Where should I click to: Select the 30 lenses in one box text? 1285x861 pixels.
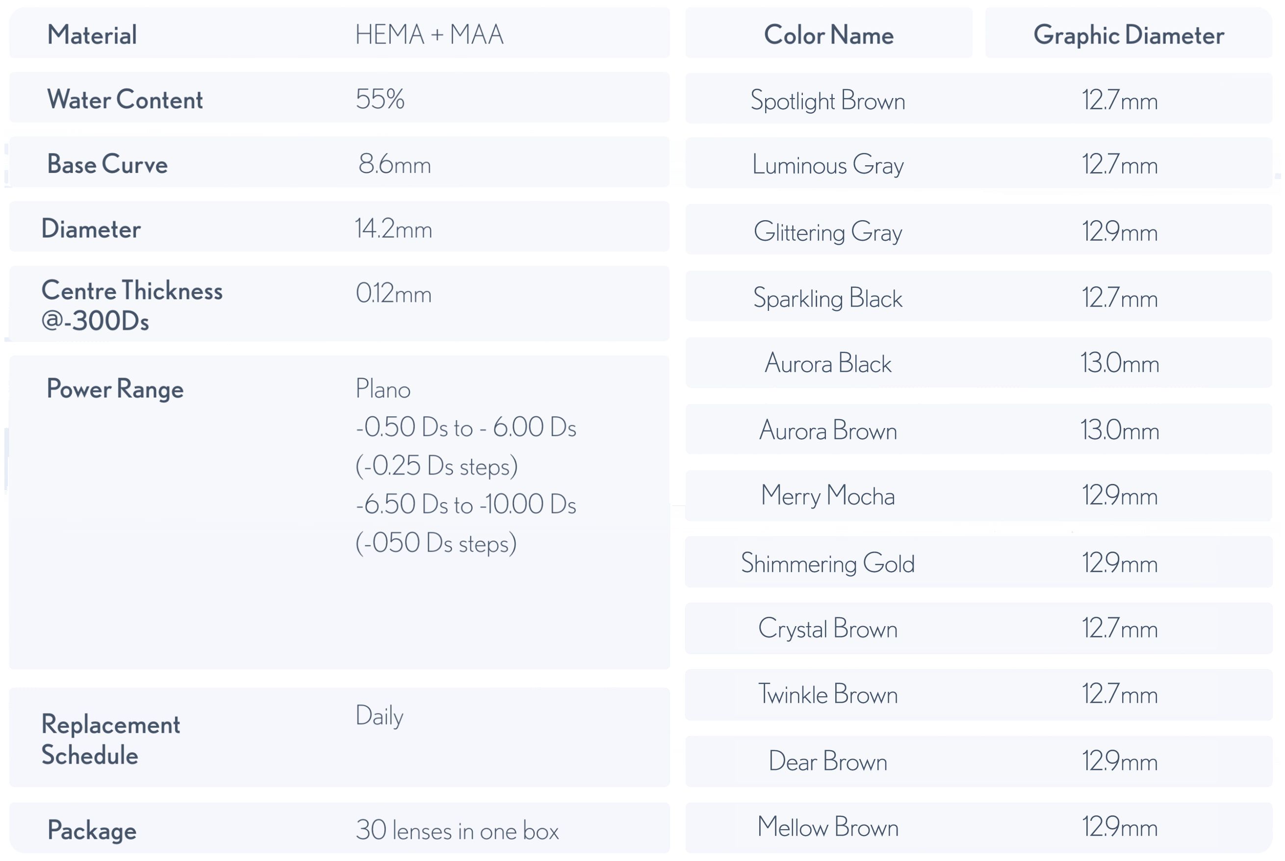(x=457, y=830)
